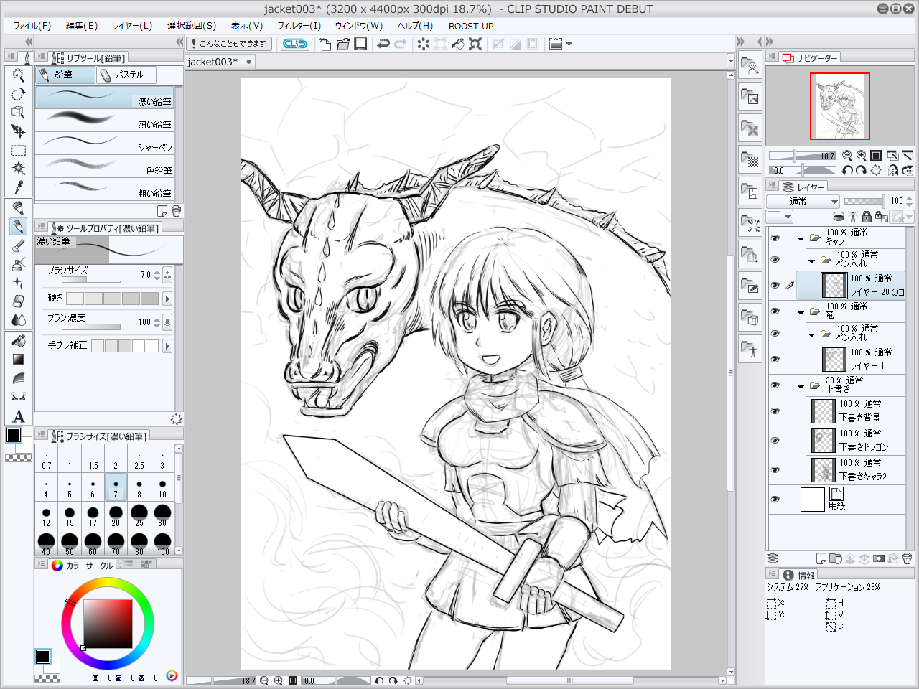The height and width of the screenshot is (689, 919).
Task: Hide the 下書きドラゴン layer
Action: (775, 440)
